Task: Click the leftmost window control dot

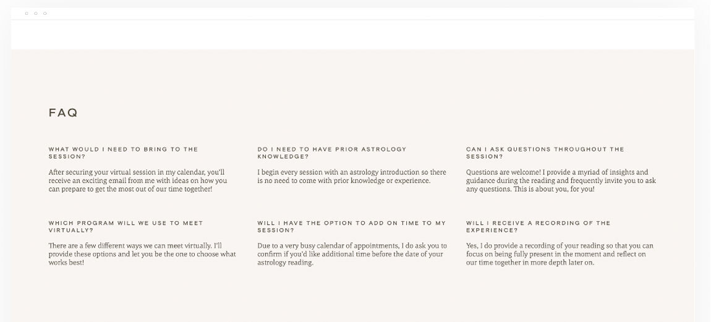Action: tap(26, 13)
